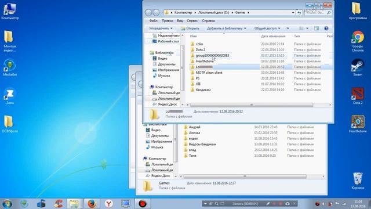Open the Правка menu
This screenshot has width=371, height=209.
[x=167, y=21]
